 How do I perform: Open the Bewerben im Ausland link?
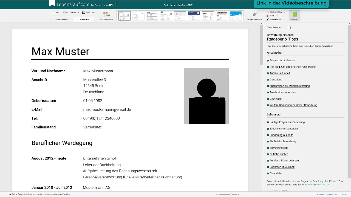(x=282, y=167)
